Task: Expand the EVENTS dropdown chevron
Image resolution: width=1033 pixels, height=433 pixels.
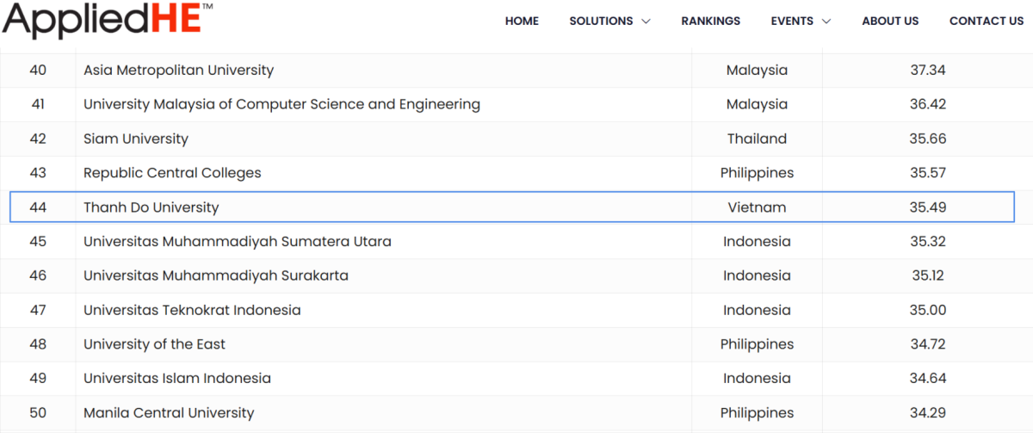Action: coord(826,22)
